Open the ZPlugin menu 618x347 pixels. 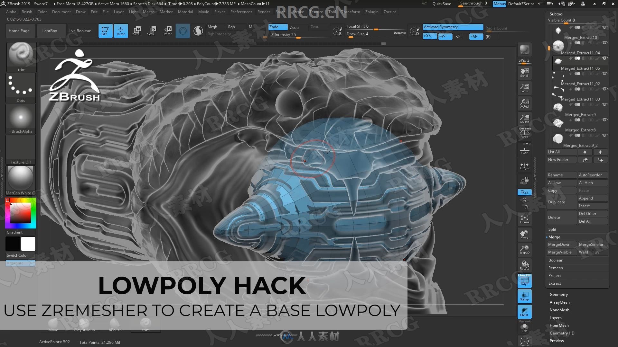pos(371,12)
